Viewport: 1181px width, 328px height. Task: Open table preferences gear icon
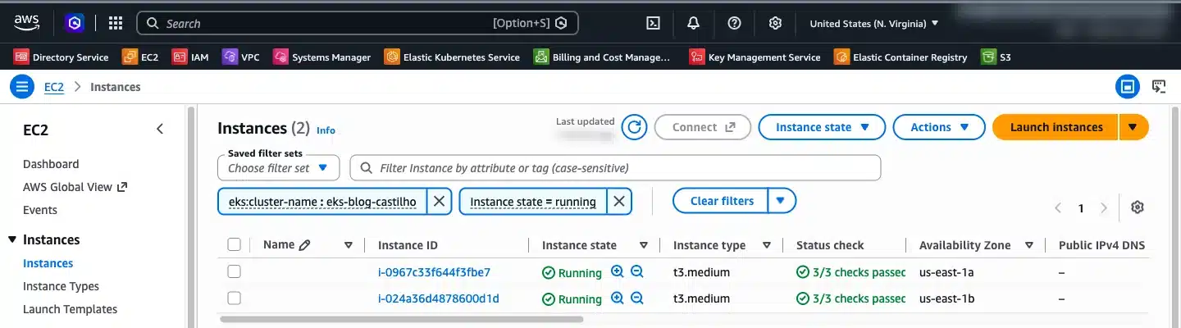coord(1137,207)
